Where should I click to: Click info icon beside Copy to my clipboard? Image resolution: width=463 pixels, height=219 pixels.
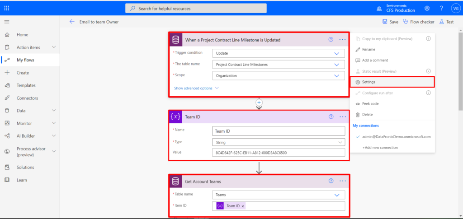[428, 39]
